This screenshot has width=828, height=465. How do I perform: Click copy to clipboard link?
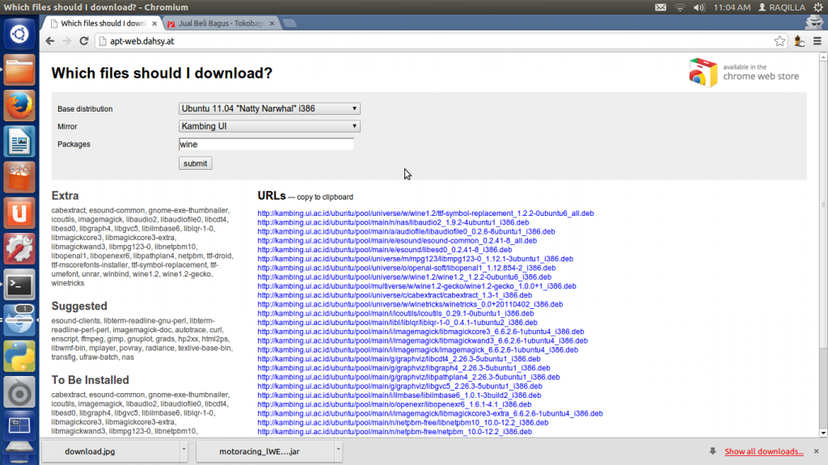325,197
